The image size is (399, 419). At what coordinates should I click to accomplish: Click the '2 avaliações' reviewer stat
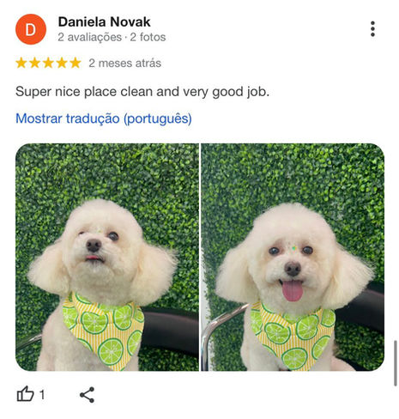[x=89, y=37]
